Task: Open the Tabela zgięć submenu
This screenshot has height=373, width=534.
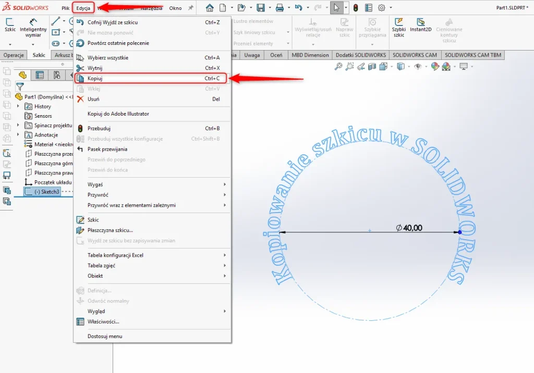Action: point(152,266)
